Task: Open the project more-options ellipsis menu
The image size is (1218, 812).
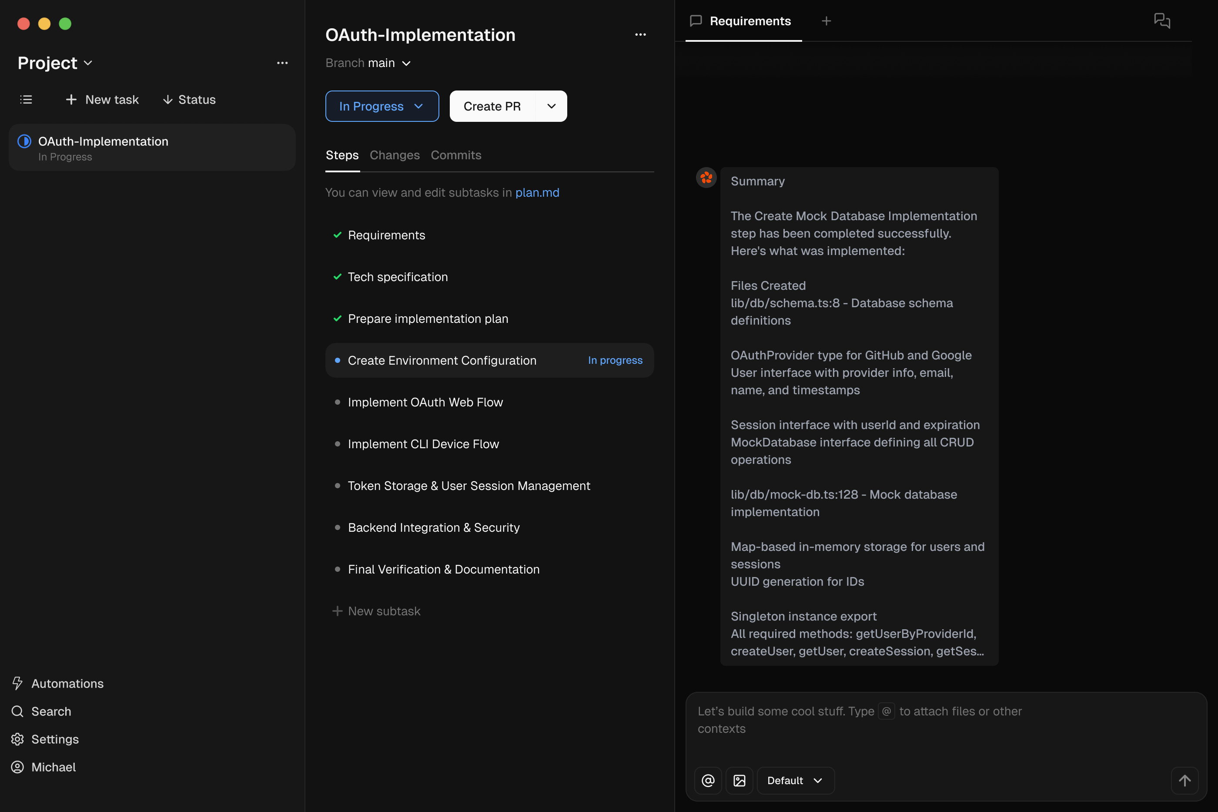Action: click(x=282, y=63)
